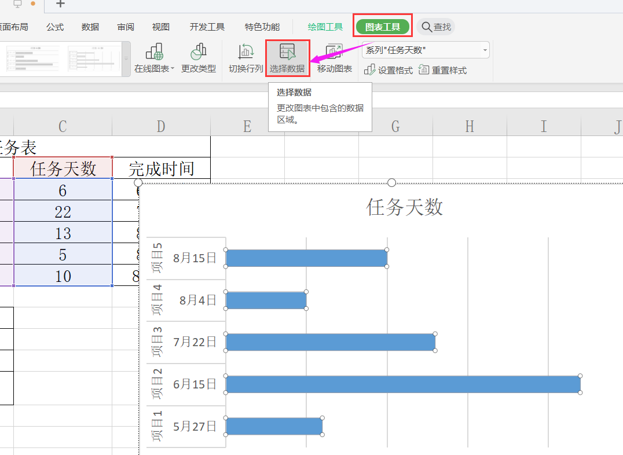Image resolution: width=623 pixels, height=455 pixels.
Task: Switch to the Formulas (公式) tab
Action: (55, 27)
